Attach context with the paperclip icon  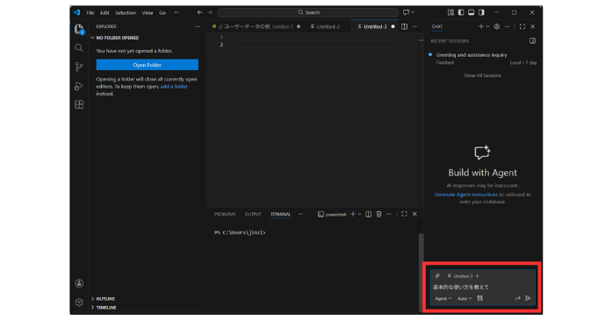coord(437,276)
